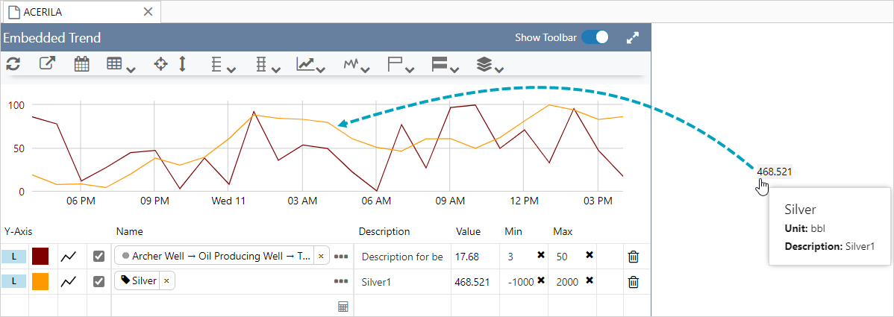Click the refresh trend icon
This screenshot has height=317, width=894.
pyautogui.click(x=13, y=64)
